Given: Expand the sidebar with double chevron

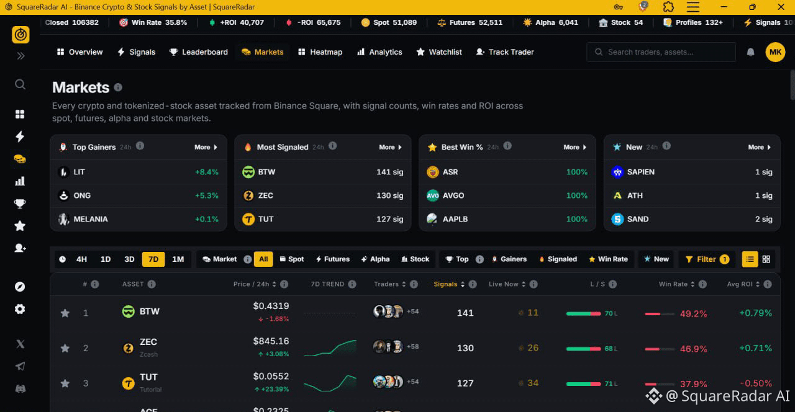Looking at the screenshot, I should tap(20, 56).
